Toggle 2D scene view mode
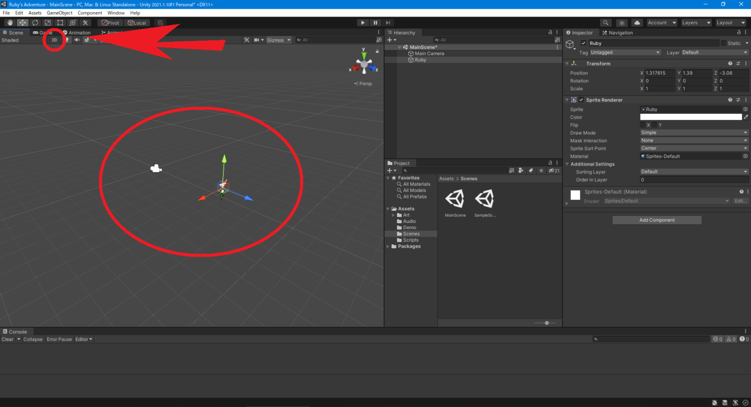 point(54,40)
